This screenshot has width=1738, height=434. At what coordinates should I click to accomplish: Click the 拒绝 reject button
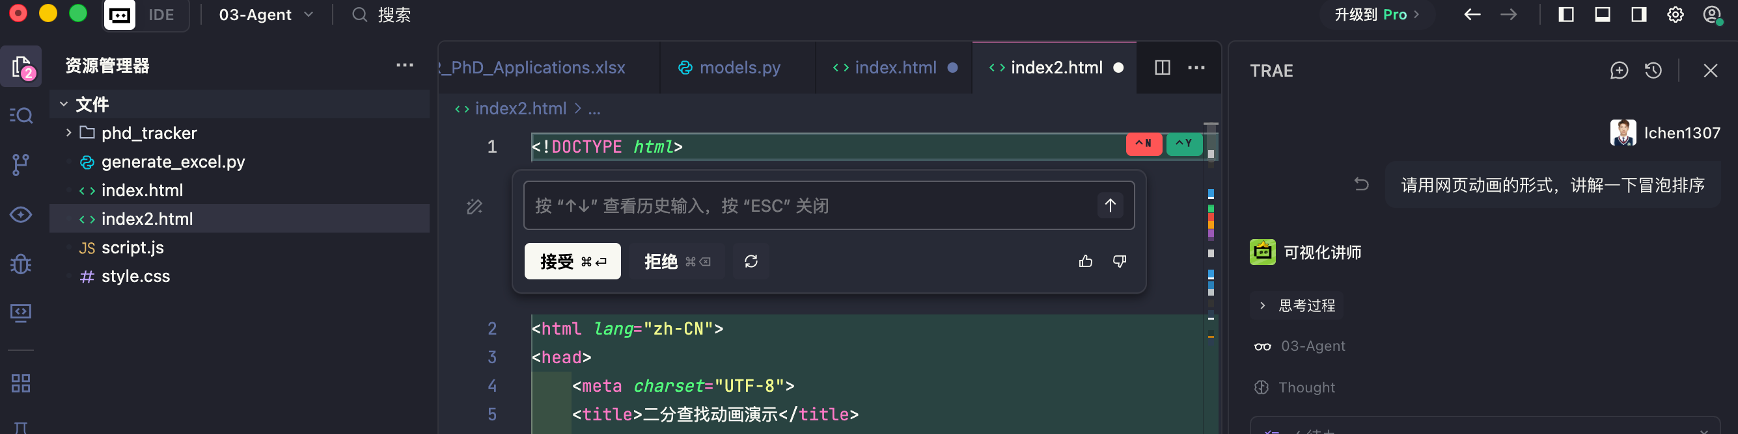click(676, 261)
